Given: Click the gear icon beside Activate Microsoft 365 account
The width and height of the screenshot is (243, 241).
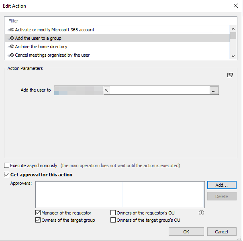Looking at the screenshot, I should pyautogui.click(x=12, y=30).
